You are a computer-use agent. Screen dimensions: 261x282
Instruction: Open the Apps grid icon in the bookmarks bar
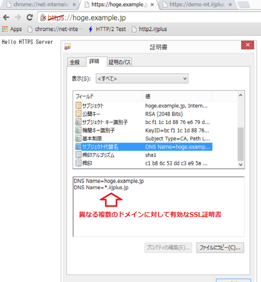pyautogui.click(x=5, y=29)
